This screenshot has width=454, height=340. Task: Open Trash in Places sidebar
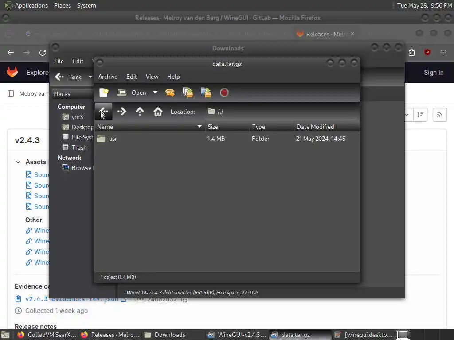pos(74,147)
